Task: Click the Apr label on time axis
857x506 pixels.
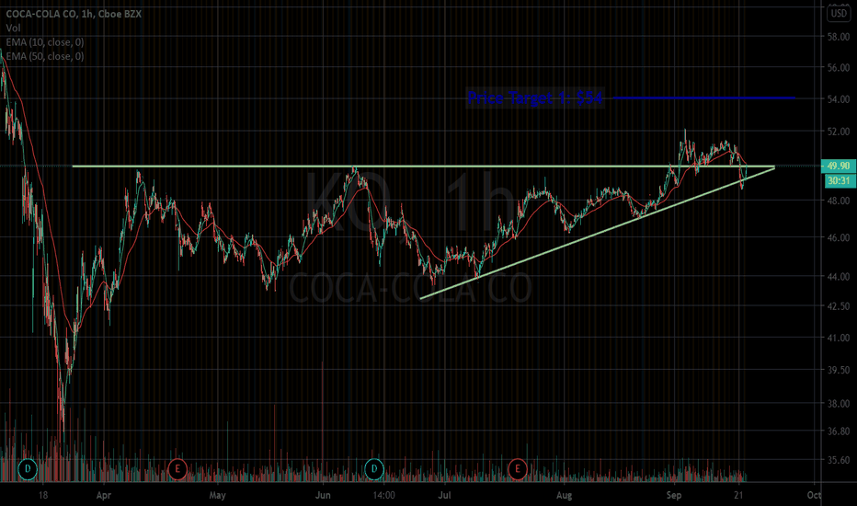Action: (103, 495)
